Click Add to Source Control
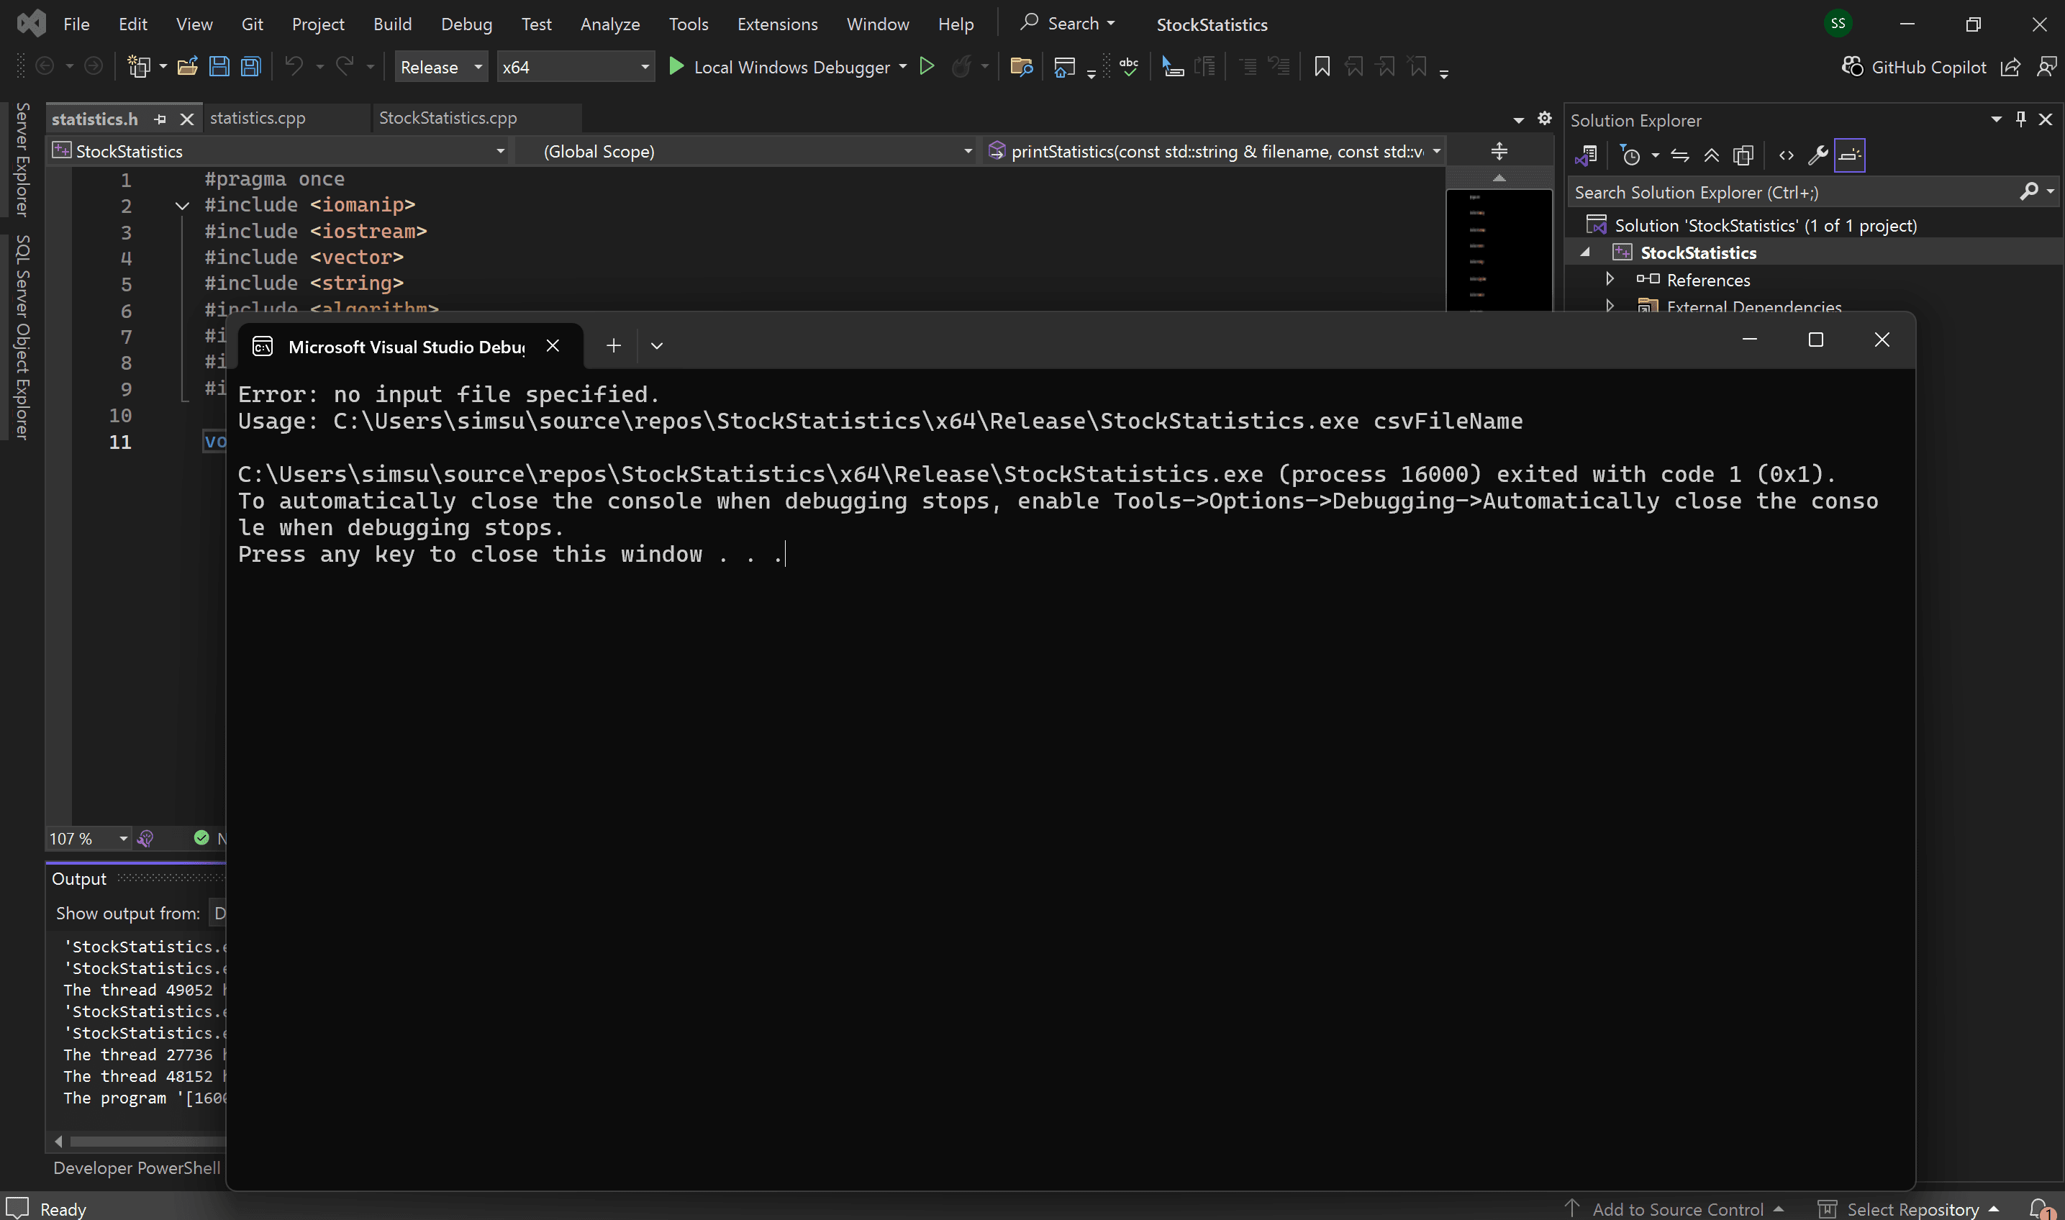This screenshot has width=2065, height=1220. point(1677,1208)
